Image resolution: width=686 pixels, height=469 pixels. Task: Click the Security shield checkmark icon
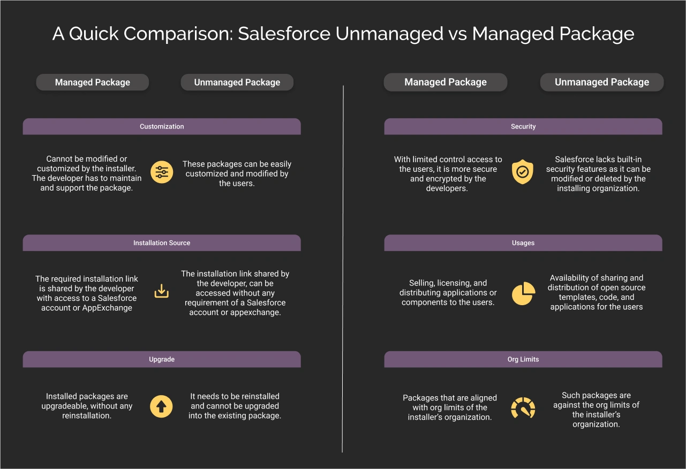[523, 172]
